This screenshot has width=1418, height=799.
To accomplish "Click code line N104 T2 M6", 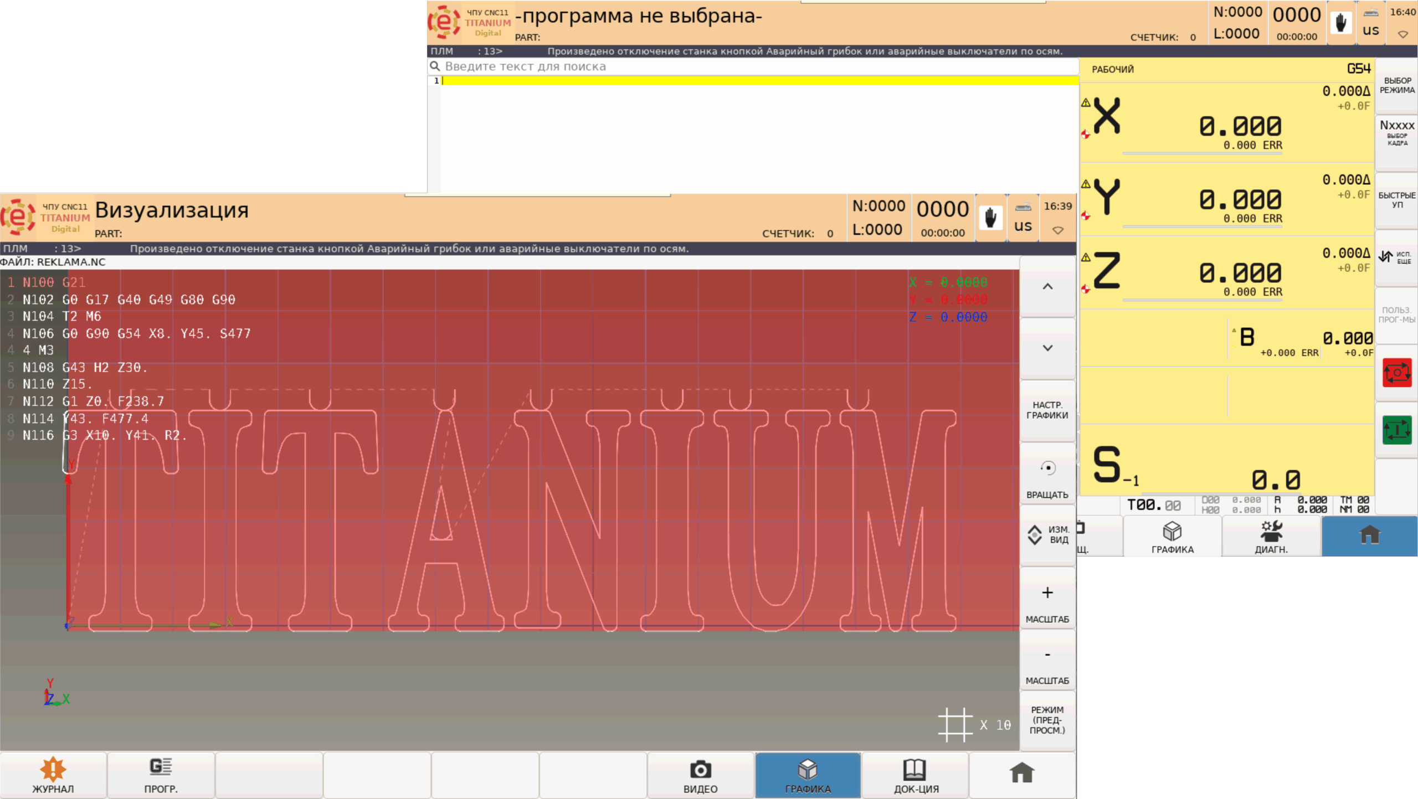I will 61,316.
